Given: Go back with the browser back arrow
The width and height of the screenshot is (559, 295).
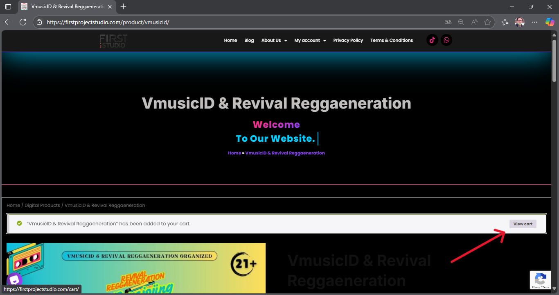Looking at the screenshot, I should point(8,22).
